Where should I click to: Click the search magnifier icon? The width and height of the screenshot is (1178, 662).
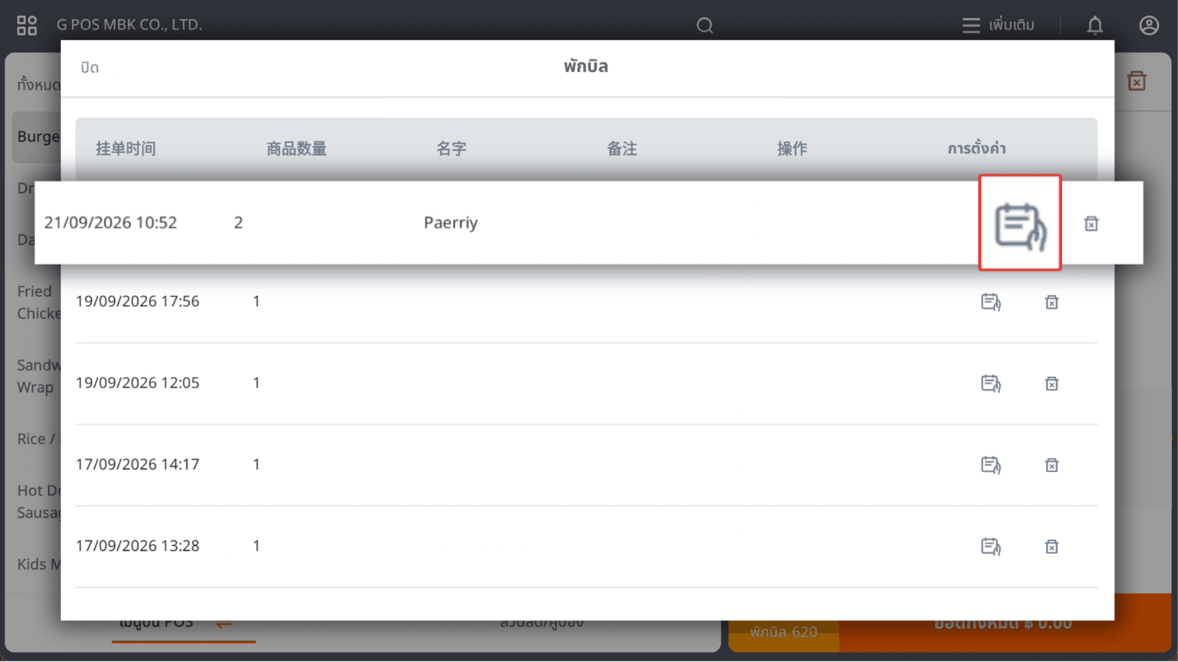coord(704,25)
